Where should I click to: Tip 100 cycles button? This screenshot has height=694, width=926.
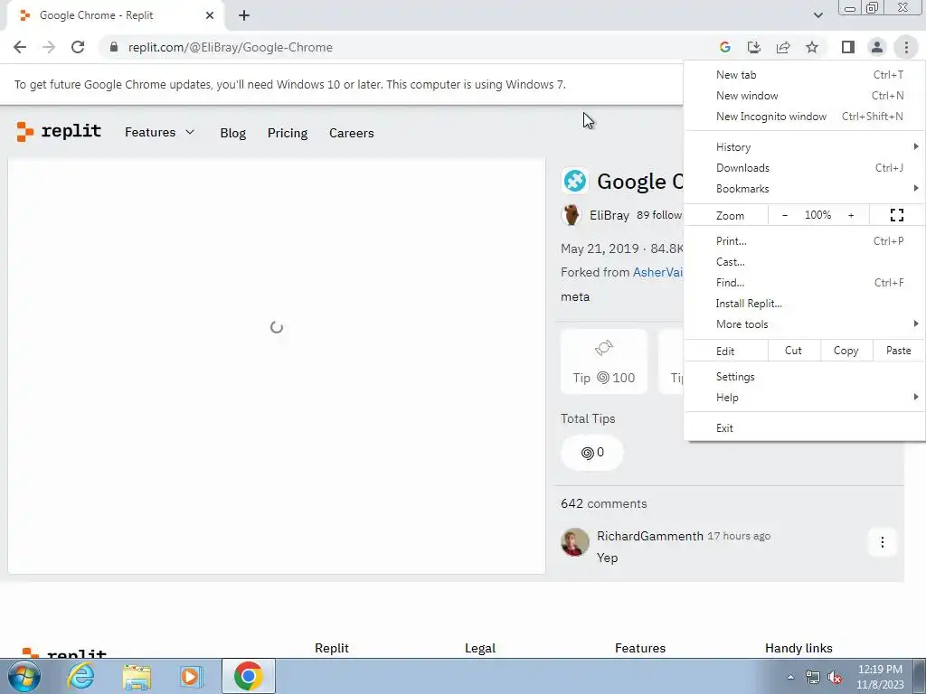(x=603, y=361)
